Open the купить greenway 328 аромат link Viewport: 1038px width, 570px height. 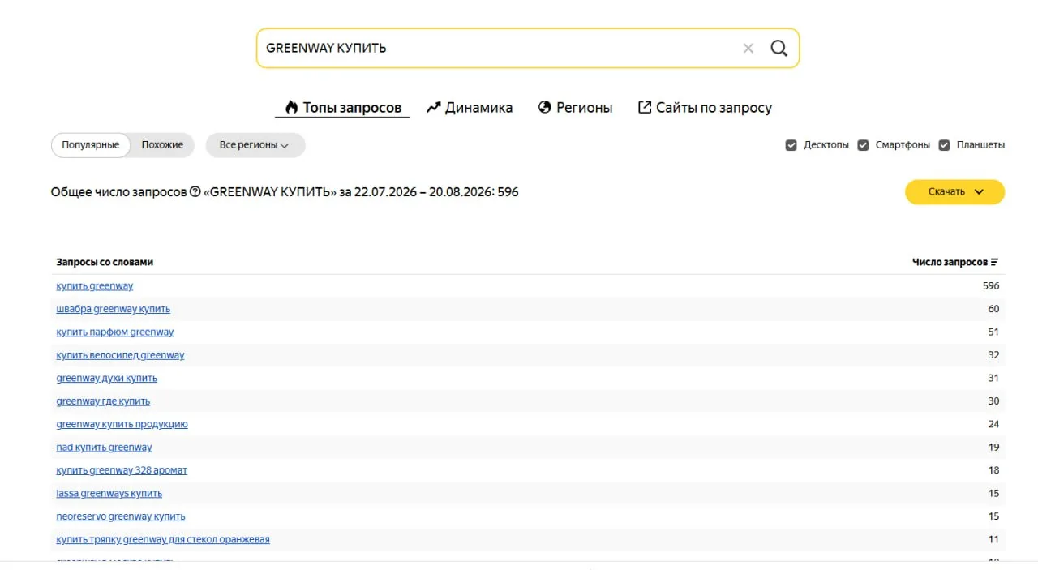[x=122, y=470]
